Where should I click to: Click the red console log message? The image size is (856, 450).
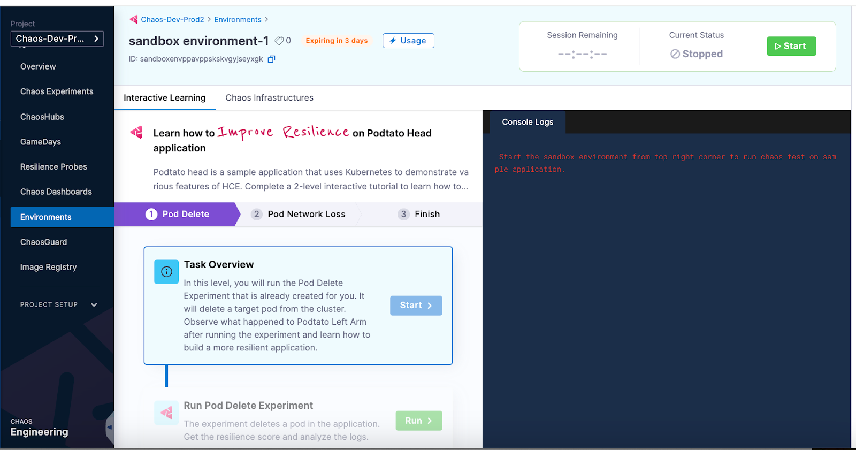click(665, 163)
